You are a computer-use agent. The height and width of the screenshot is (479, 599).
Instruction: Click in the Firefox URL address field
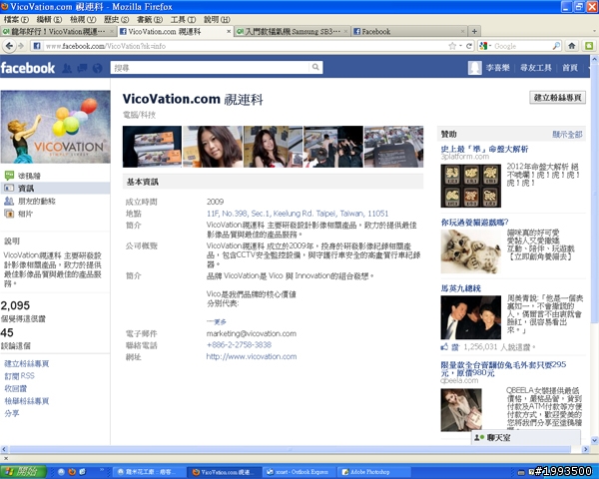point(245,46)
